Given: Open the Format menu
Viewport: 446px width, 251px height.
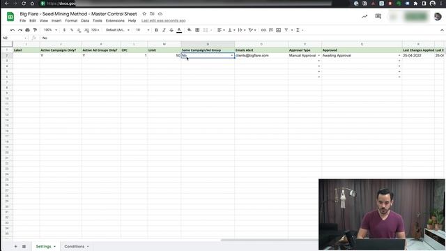Looking at the screenshot, I should coord(71,21).
